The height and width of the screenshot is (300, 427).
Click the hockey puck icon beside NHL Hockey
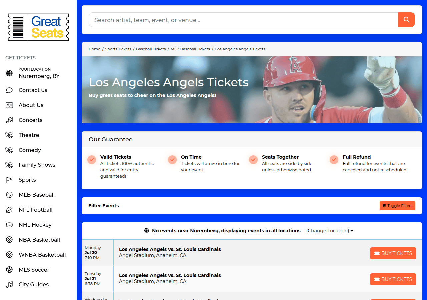pos(9,225)
